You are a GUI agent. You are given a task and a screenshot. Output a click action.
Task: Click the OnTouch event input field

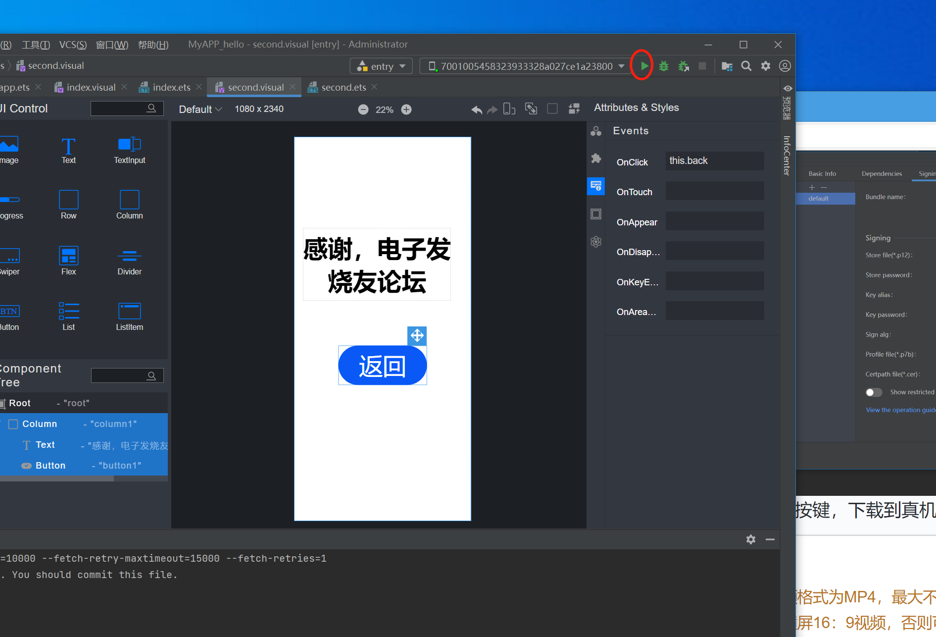715,191
